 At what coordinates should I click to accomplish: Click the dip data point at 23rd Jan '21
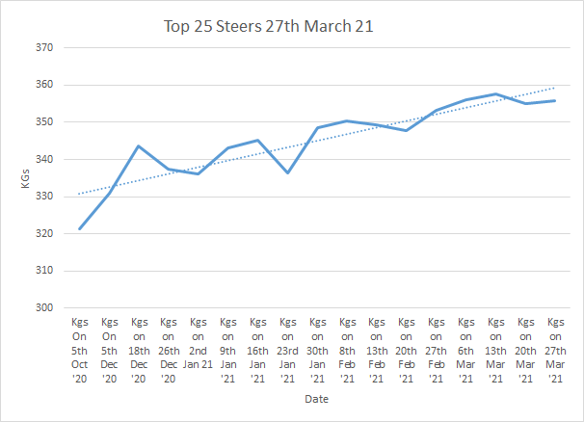(x=287, y=172)
